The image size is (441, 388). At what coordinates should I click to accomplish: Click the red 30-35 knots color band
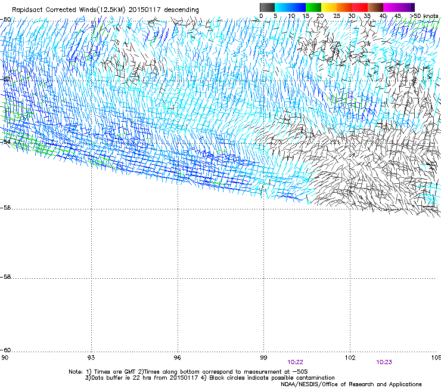(x=360, y=7)
